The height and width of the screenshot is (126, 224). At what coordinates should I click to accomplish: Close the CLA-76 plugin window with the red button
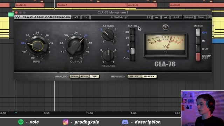point(16,13)
